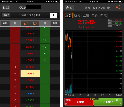Tap the 002- account number header
124x107 pixels.
30,7
